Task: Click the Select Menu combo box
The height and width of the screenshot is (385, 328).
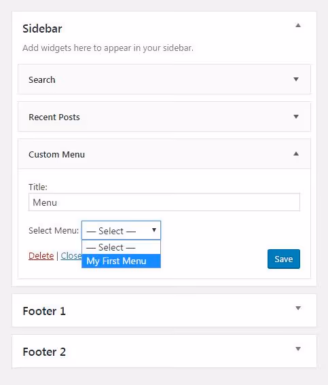Action: click(x=121, y=230)
